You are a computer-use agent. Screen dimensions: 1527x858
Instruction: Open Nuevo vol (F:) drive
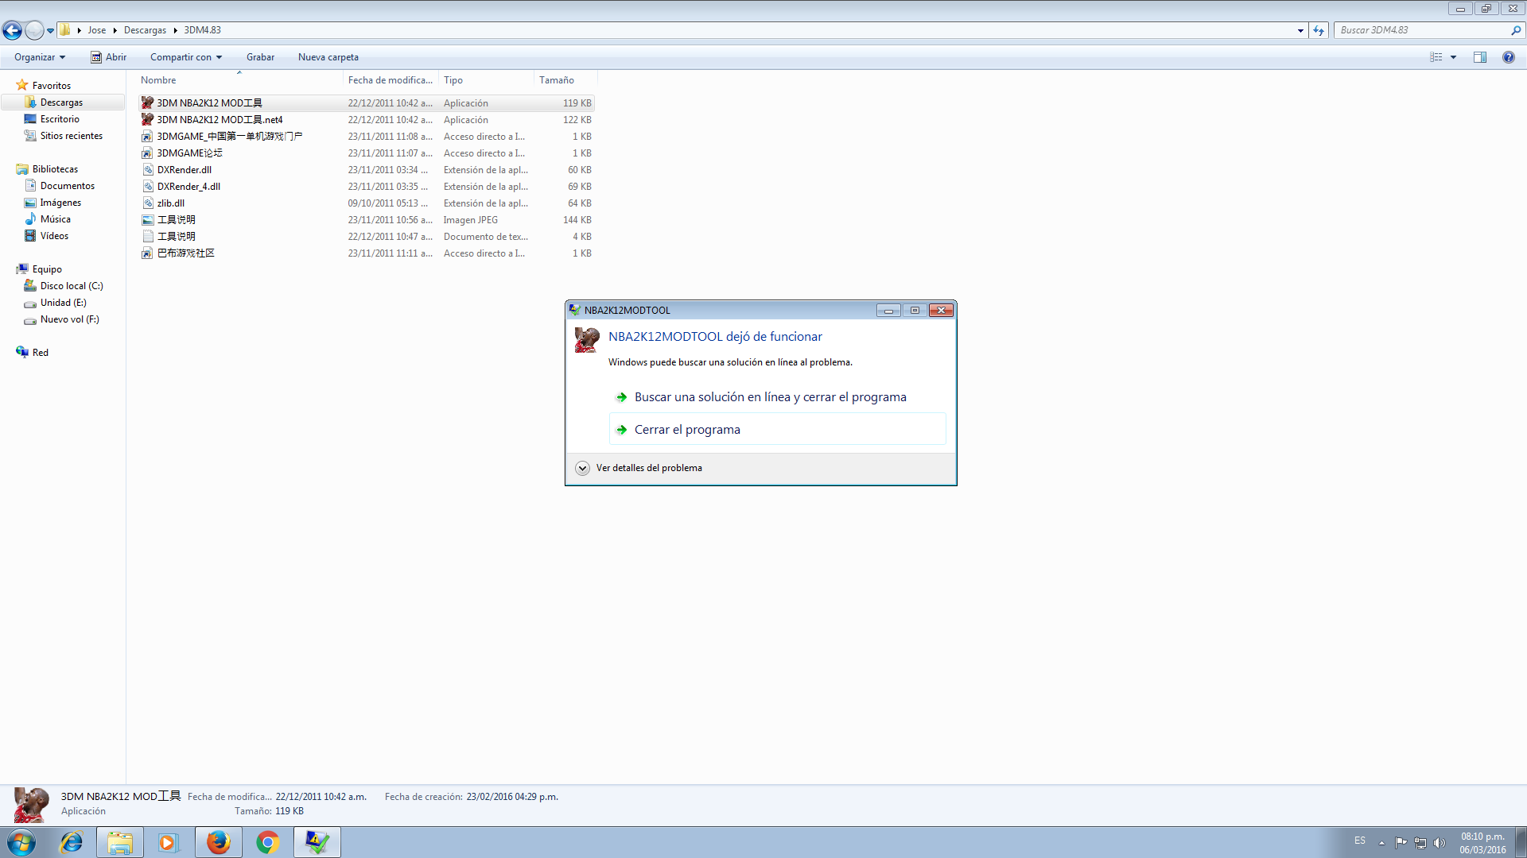70,319
